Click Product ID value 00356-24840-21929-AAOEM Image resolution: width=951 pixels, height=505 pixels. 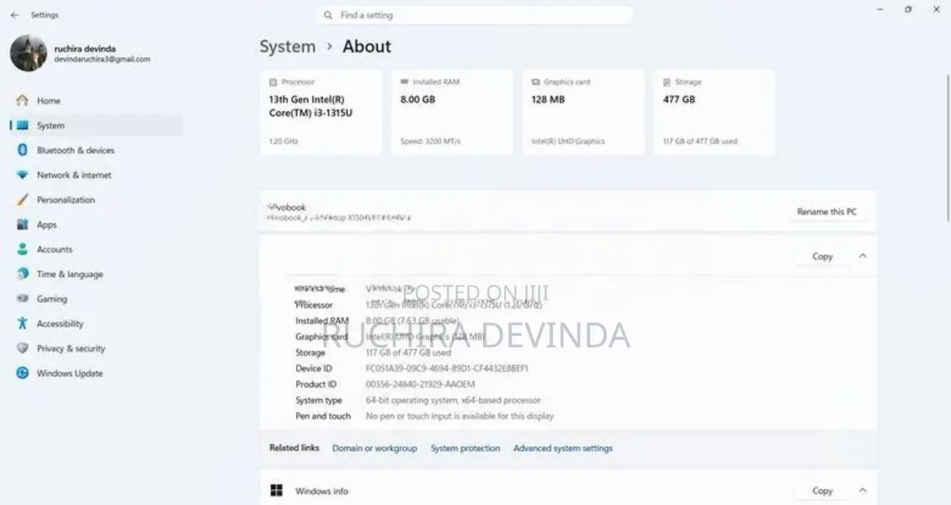(420, 384)
